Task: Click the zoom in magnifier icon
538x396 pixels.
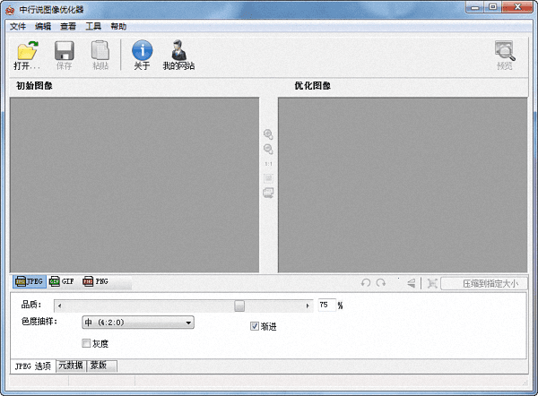Action: (268, 134)
